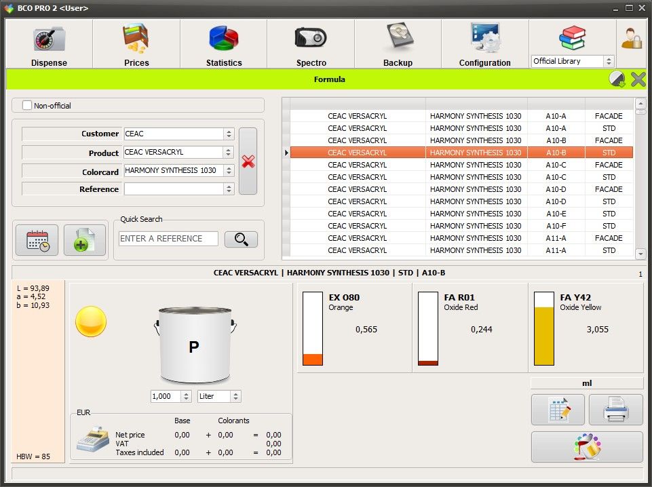
Task: Click the new document plus button
Action: [84, 240]
